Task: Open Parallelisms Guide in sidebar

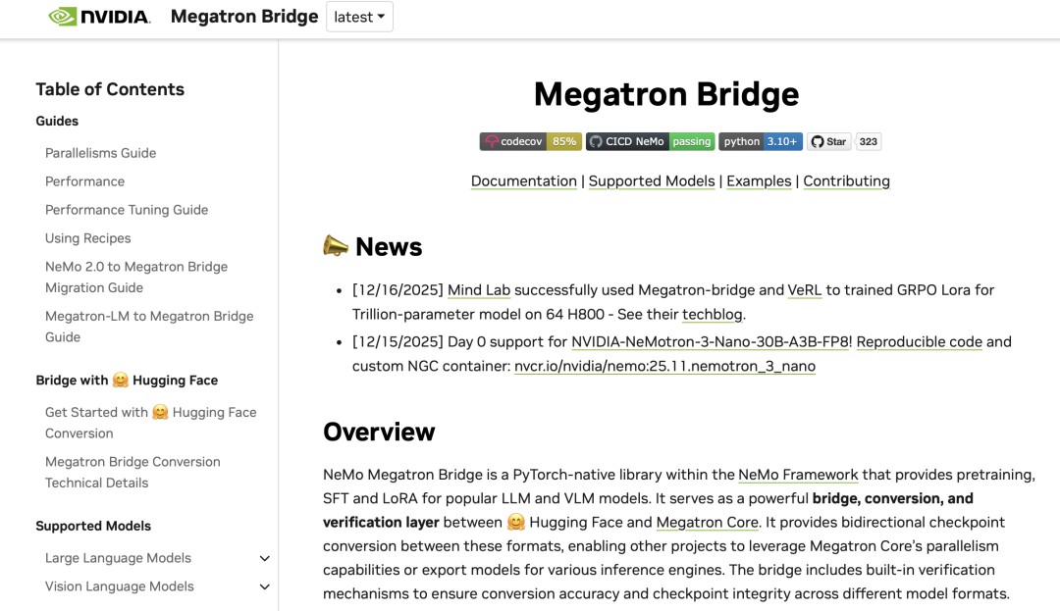Action: tap(100, 153)
